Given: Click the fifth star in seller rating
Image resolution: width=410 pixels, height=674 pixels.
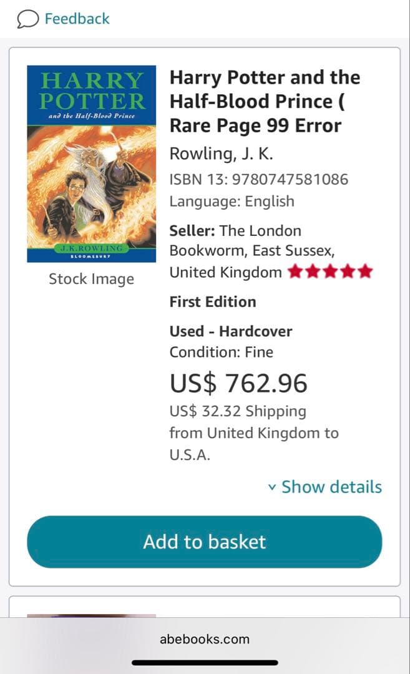Looking at the screenshot, I should pos(366,270).
